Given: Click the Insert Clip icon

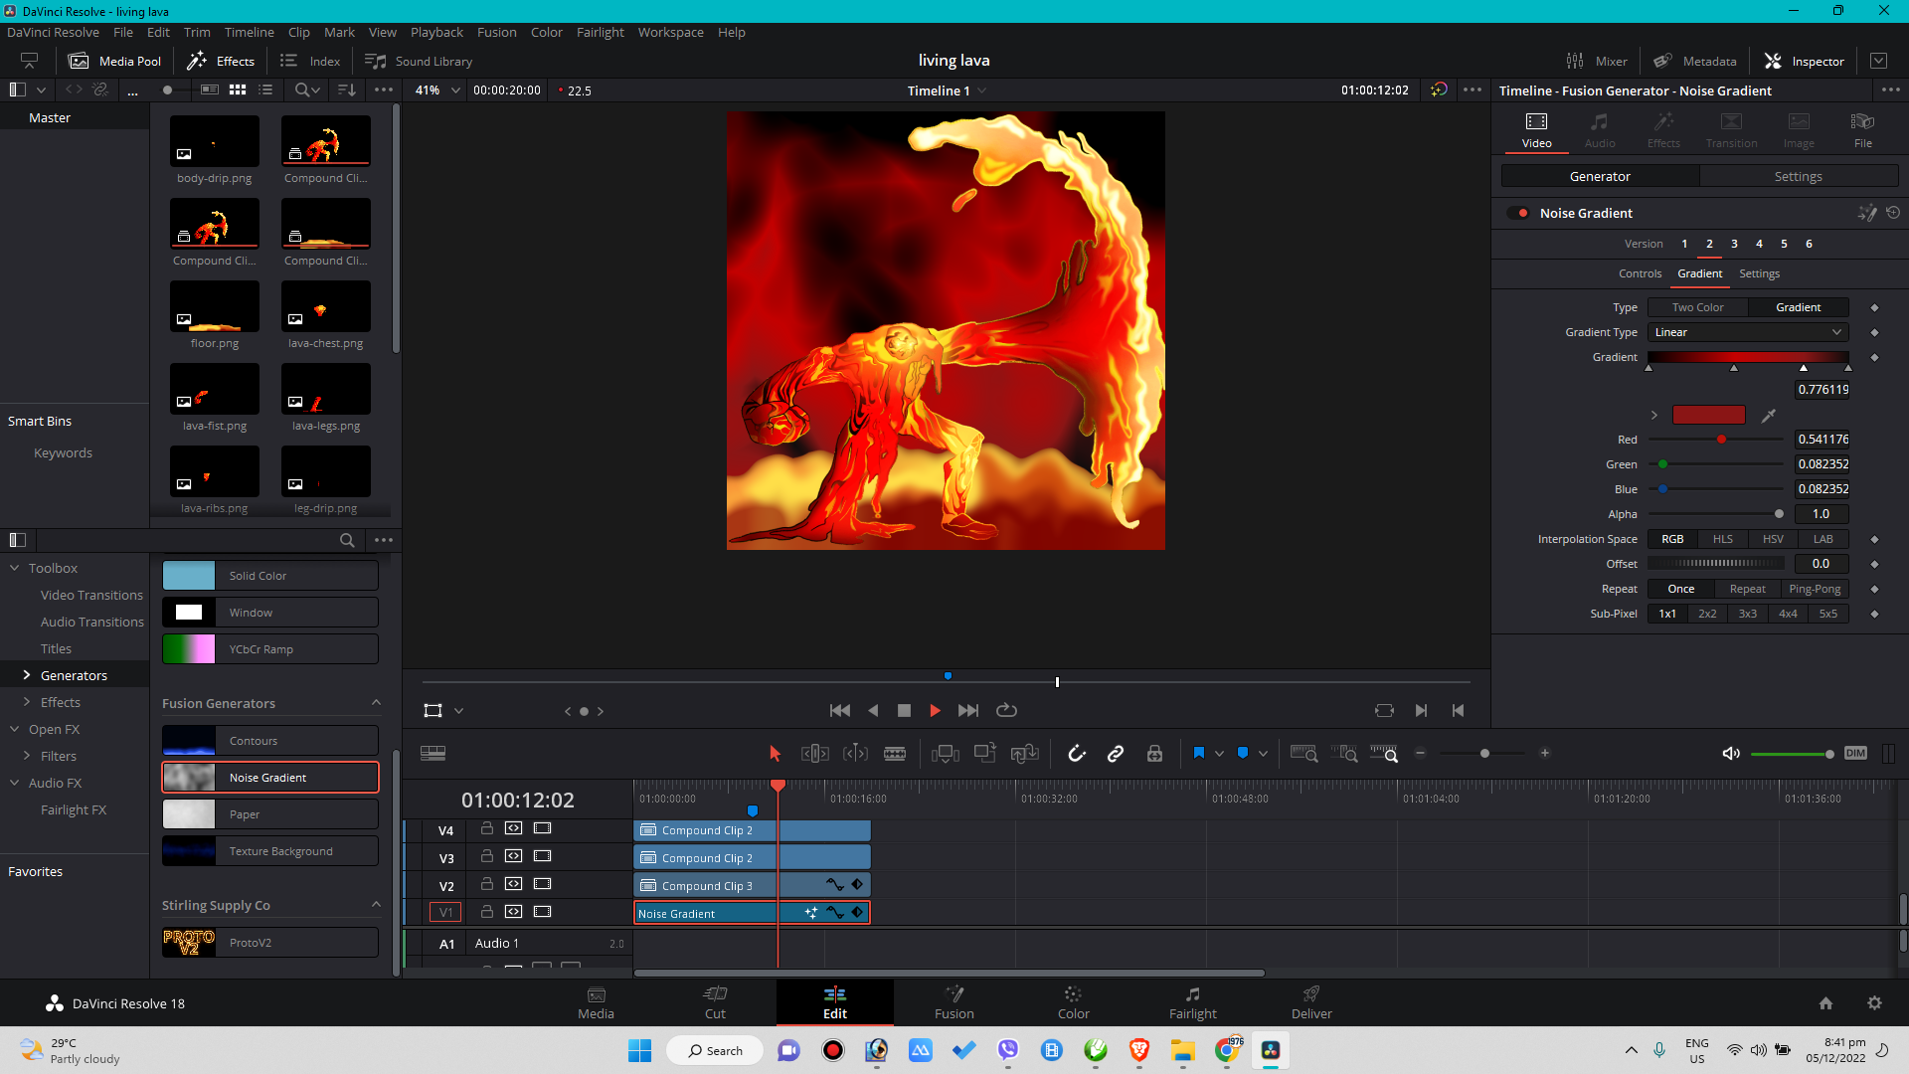Looking at the screenshot, I should (945, 754).
